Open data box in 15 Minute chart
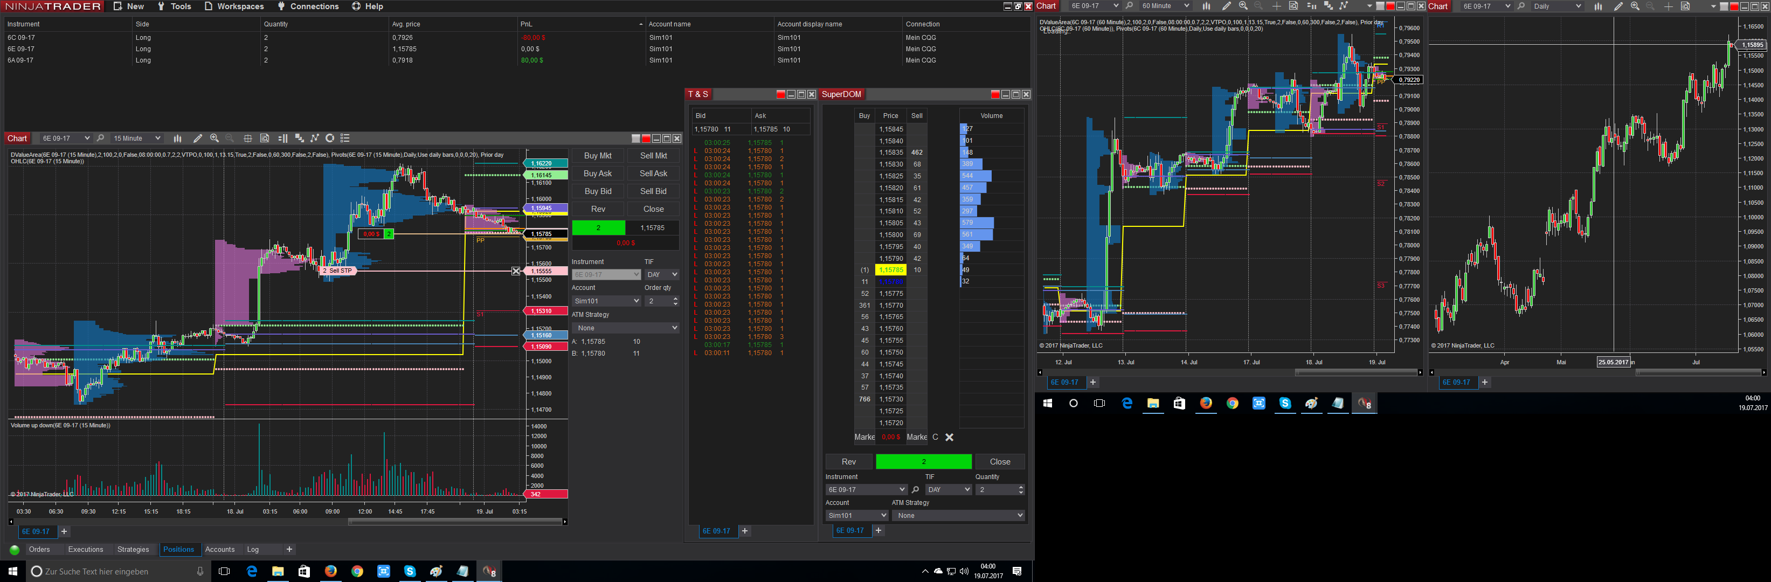 coord(265,138)
